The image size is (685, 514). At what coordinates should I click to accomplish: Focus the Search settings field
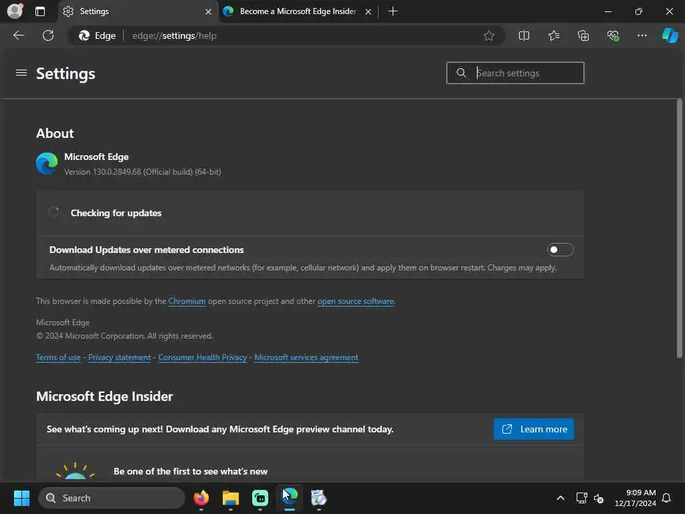(x=515, y=73)
